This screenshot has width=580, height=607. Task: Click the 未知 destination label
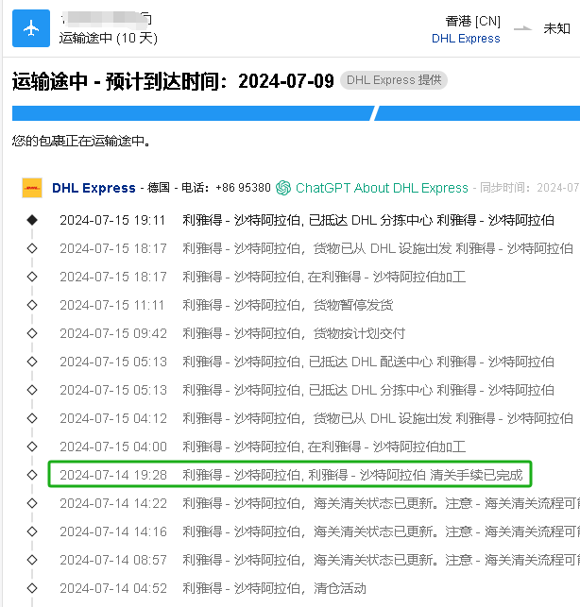coord(556,28)
